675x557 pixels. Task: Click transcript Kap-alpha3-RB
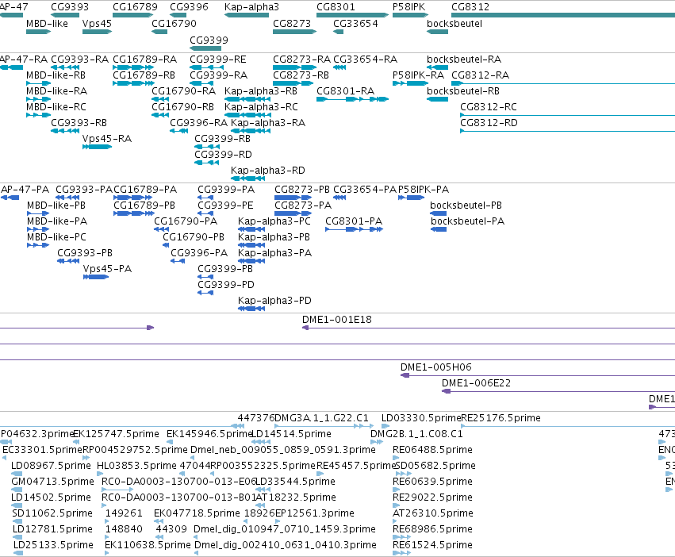(261, 91)
